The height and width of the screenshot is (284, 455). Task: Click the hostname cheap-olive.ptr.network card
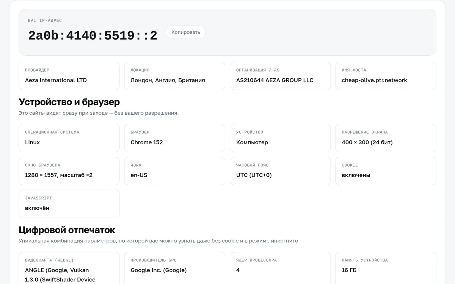(386, 76)
